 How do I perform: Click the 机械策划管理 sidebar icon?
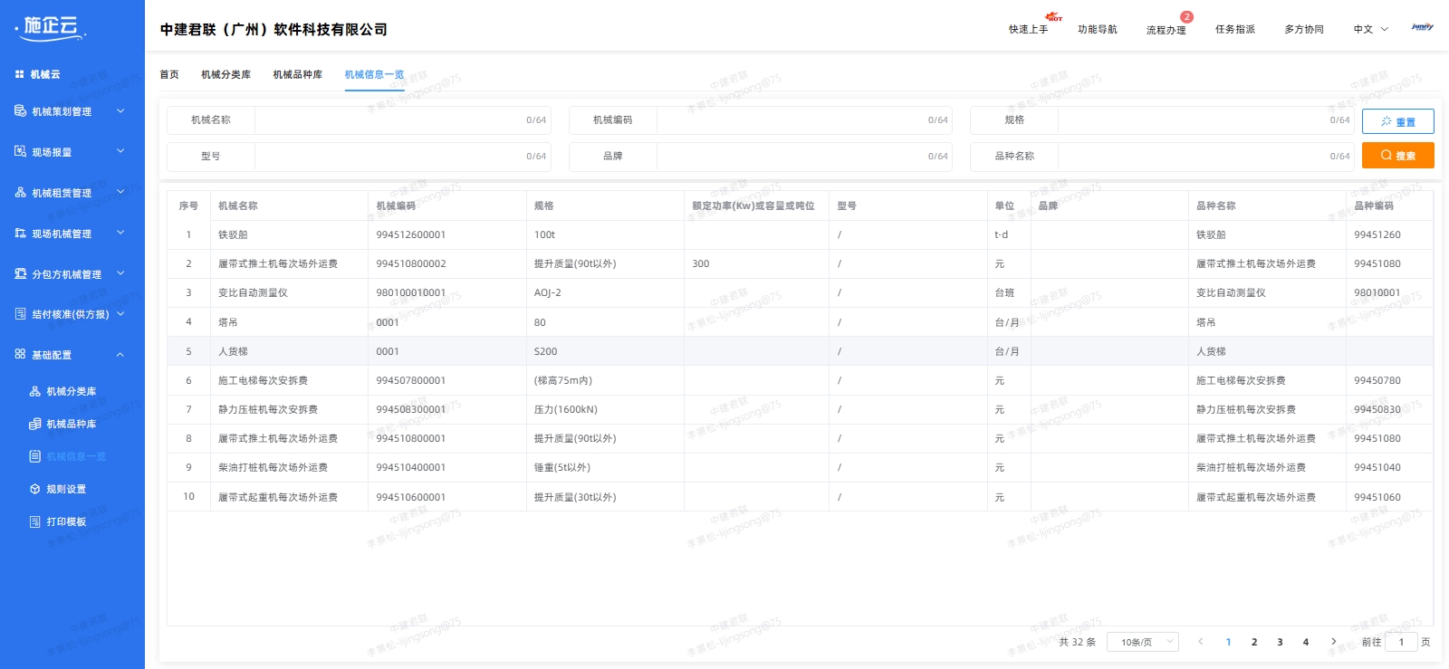coord(20,111)
